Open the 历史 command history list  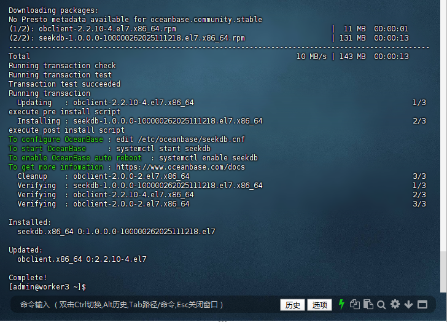(293, 305)
